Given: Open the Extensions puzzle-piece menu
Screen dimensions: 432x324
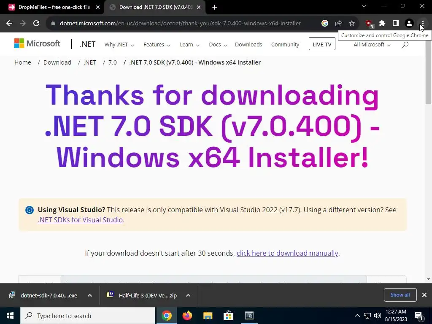Looking at the screenshot, I should click(x=382, y=24).
